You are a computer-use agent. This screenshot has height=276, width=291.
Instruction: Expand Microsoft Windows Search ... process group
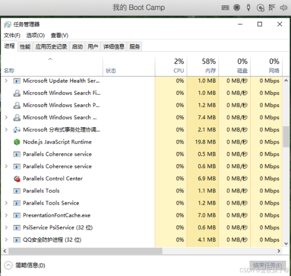tap(6, 117)
